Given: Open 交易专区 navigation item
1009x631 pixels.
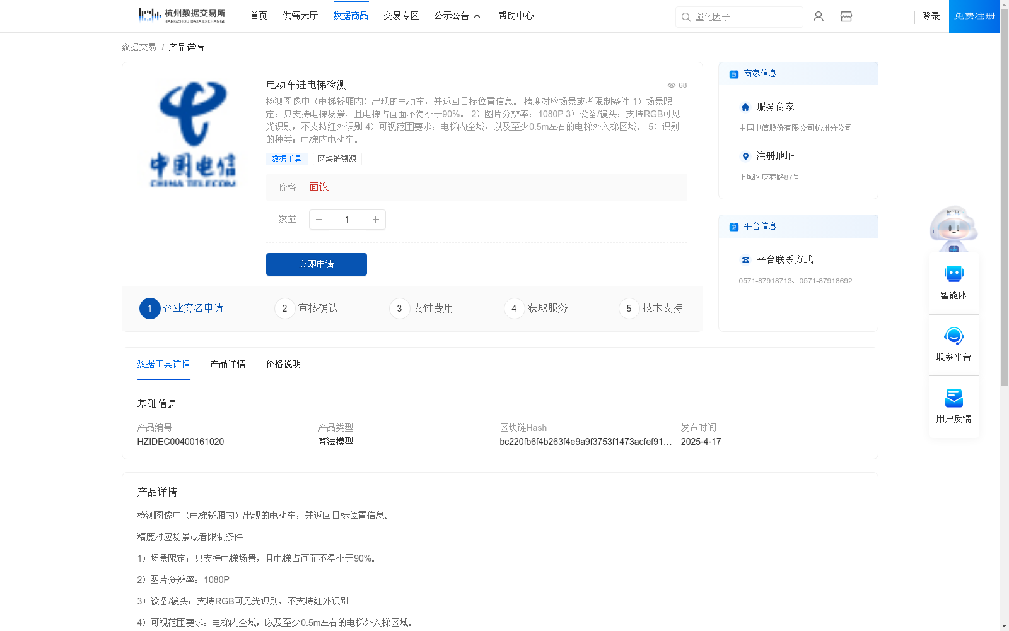Looking at the screenshot, I should (x=401, y=16).
